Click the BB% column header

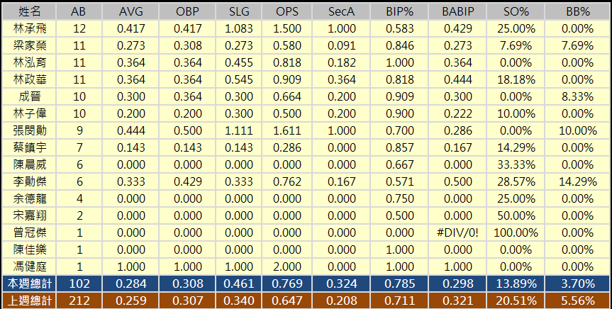578,12
